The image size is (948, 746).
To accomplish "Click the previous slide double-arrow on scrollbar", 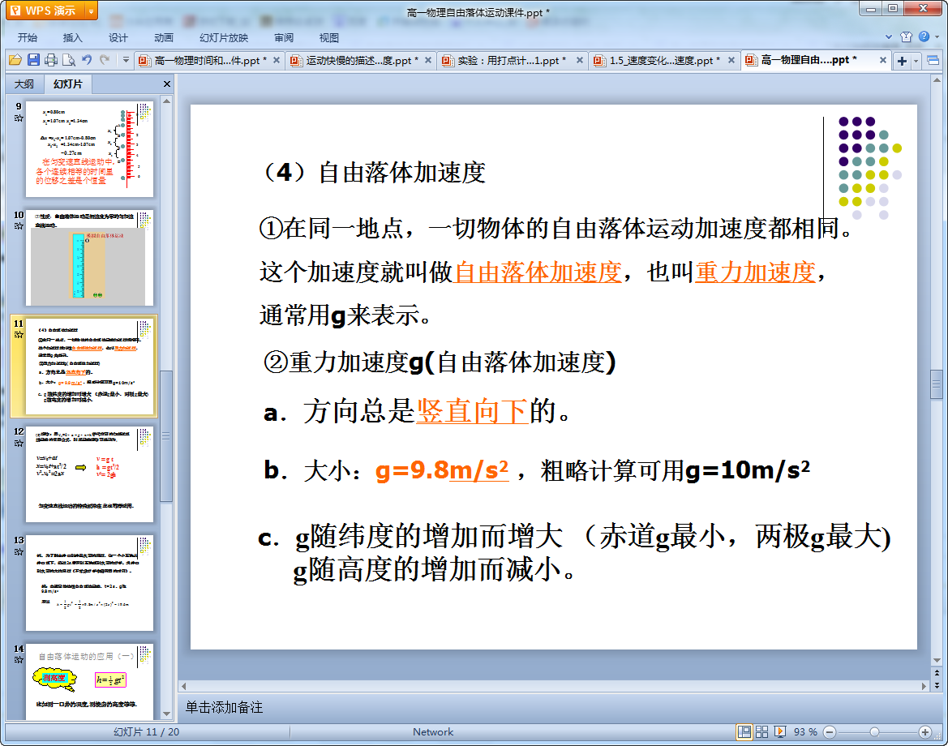I will [937, 673].
